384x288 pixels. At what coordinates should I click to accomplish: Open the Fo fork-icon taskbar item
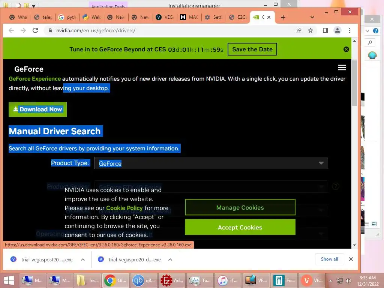click(284, 280)
